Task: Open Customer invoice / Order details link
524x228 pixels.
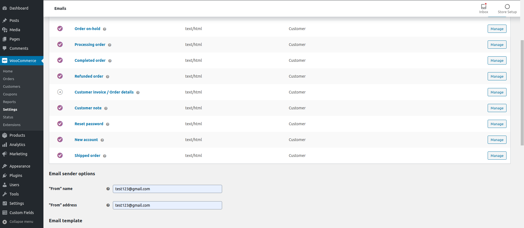Action: [x=104, y=92]
